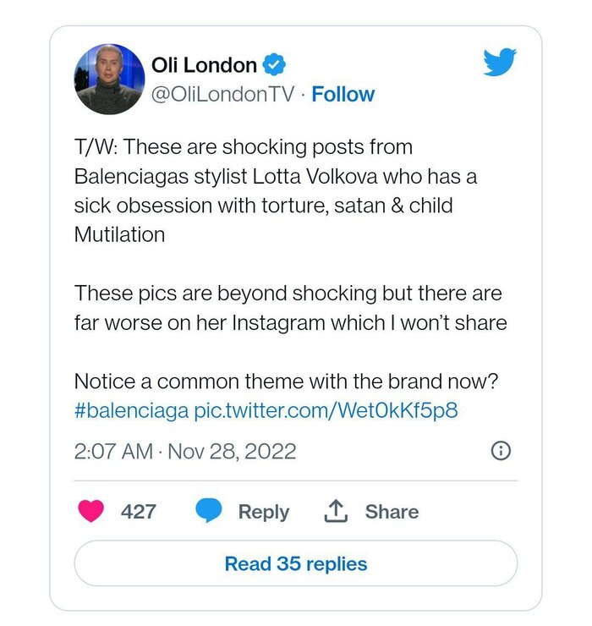Open Oli London's profile picture
The height and width of the screenshot is (626, 592).
point(110,80)
